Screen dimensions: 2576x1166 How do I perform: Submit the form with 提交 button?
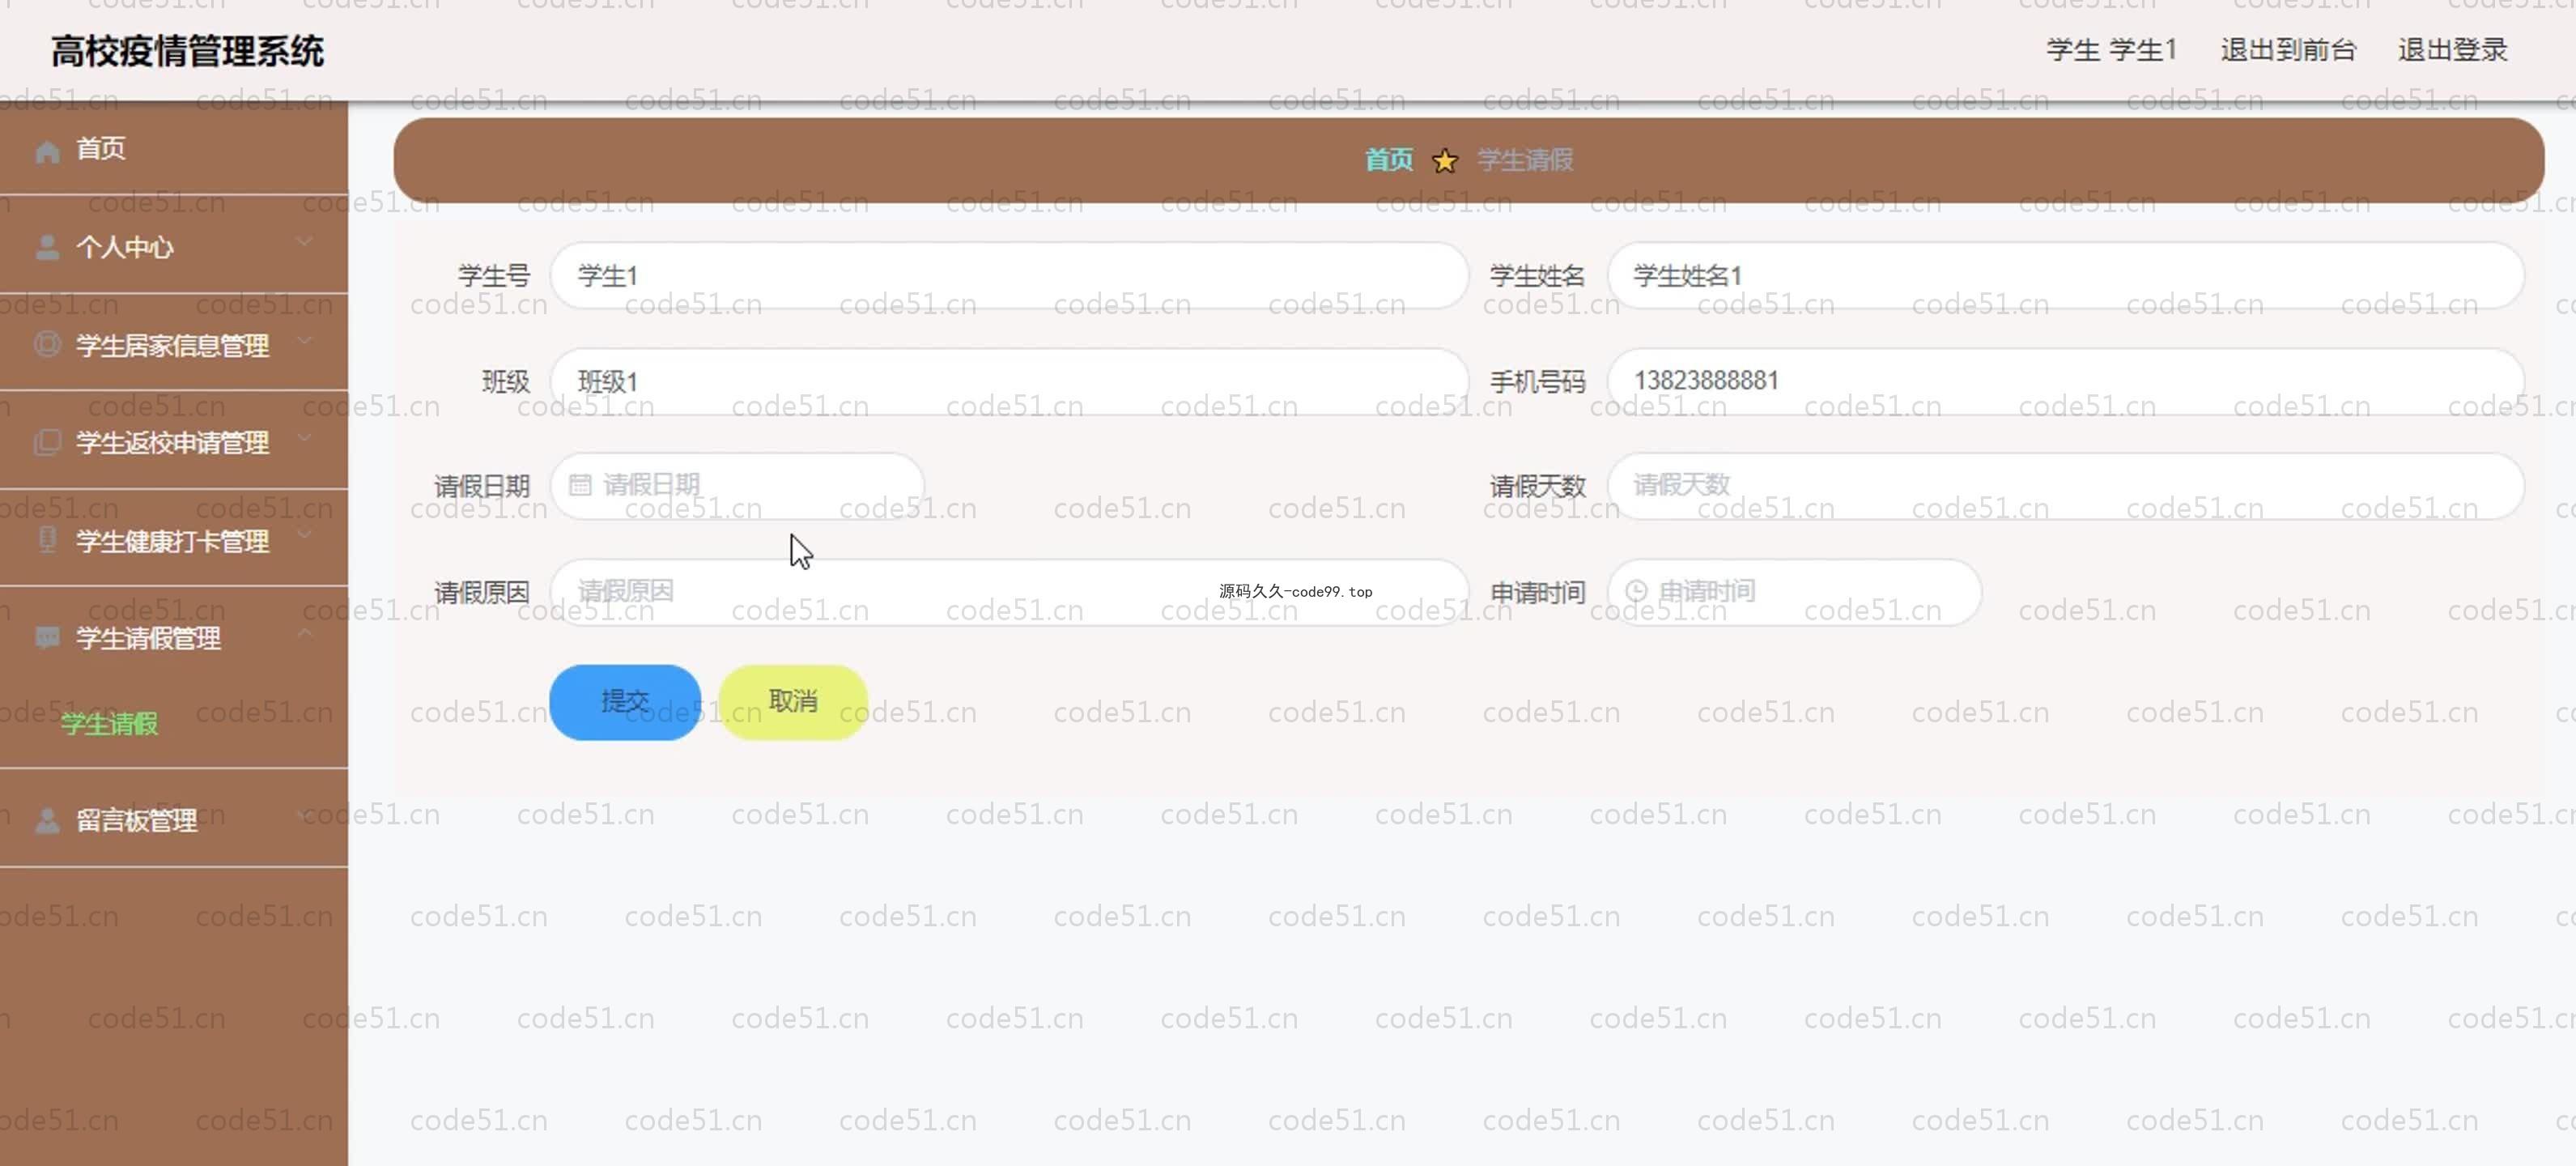[x=625, y=702]
